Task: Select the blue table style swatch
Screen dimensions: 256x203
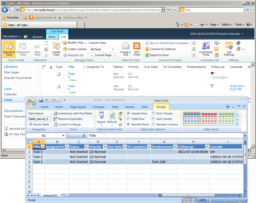Action: (x=192, y=119)
